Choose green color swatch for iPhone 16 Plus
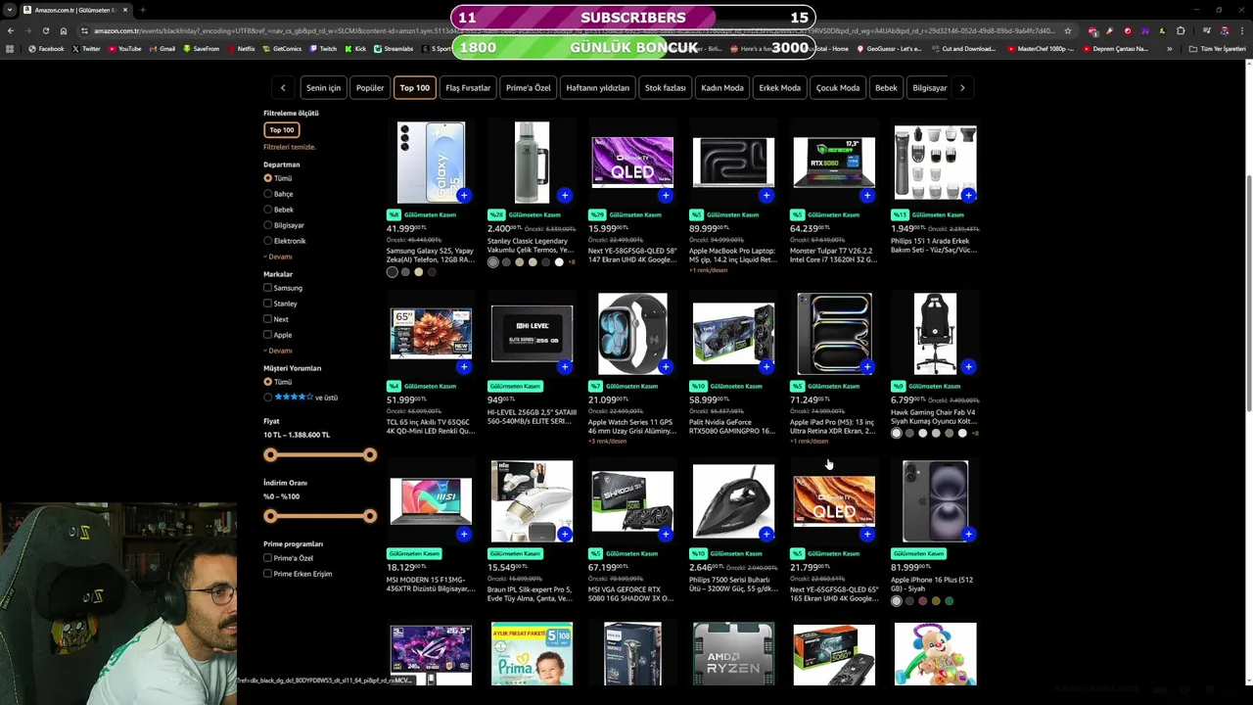1253x705 pixels. 949,601
